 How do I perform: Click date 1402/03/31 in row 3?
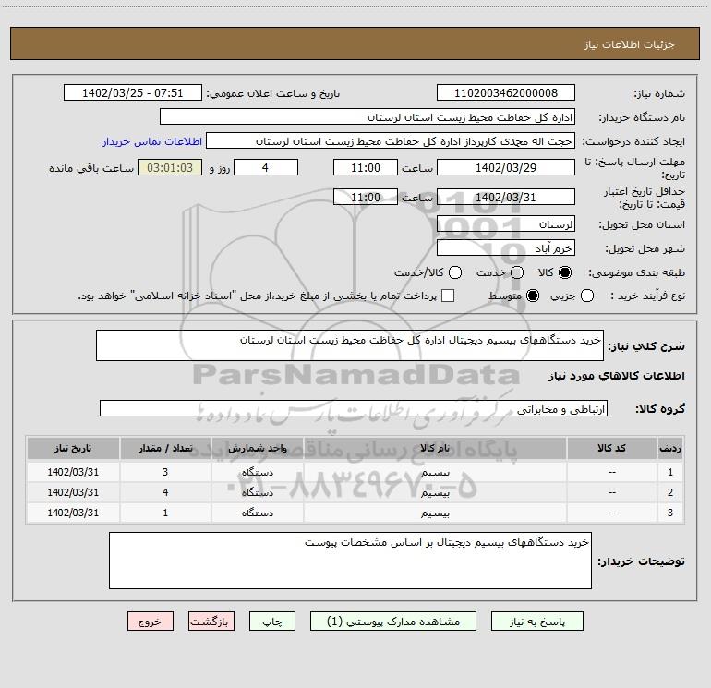click(x=73, y=513)
